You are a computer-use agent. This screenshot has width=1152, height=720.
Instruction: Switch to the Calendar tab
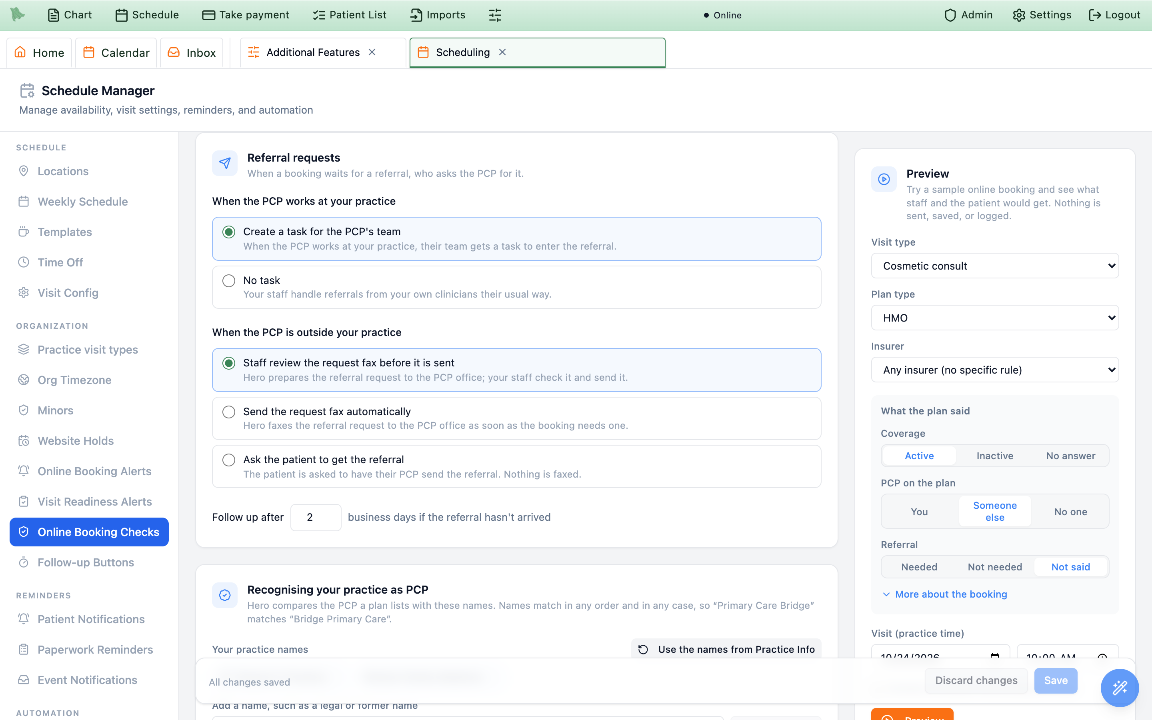click(116, 52)
